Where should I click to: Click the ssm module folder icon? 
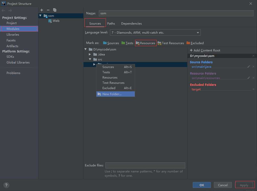pyautogui.click(x=45, y=16)
